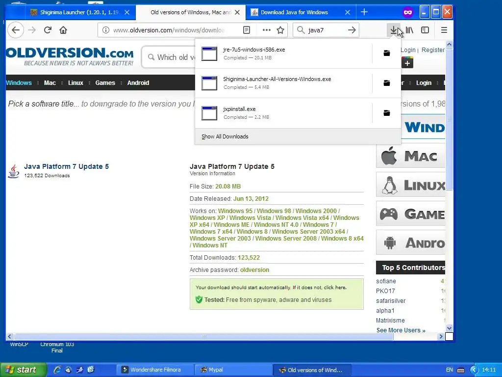This screenshot has height=377, width=502.
Task: Open the Windows Start menu
Action: [x=23, y=370]
